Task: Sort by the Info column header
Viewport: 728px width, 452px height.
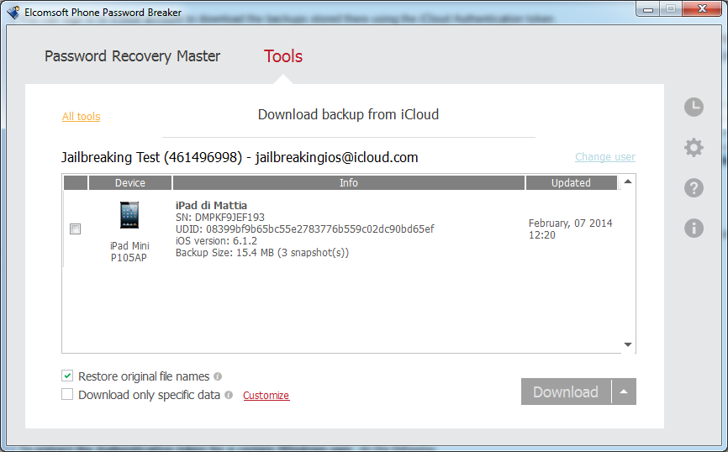Action: tap(349, 183)
